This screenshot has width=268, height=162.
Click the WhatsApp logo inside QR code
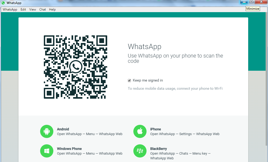point(76,67)
